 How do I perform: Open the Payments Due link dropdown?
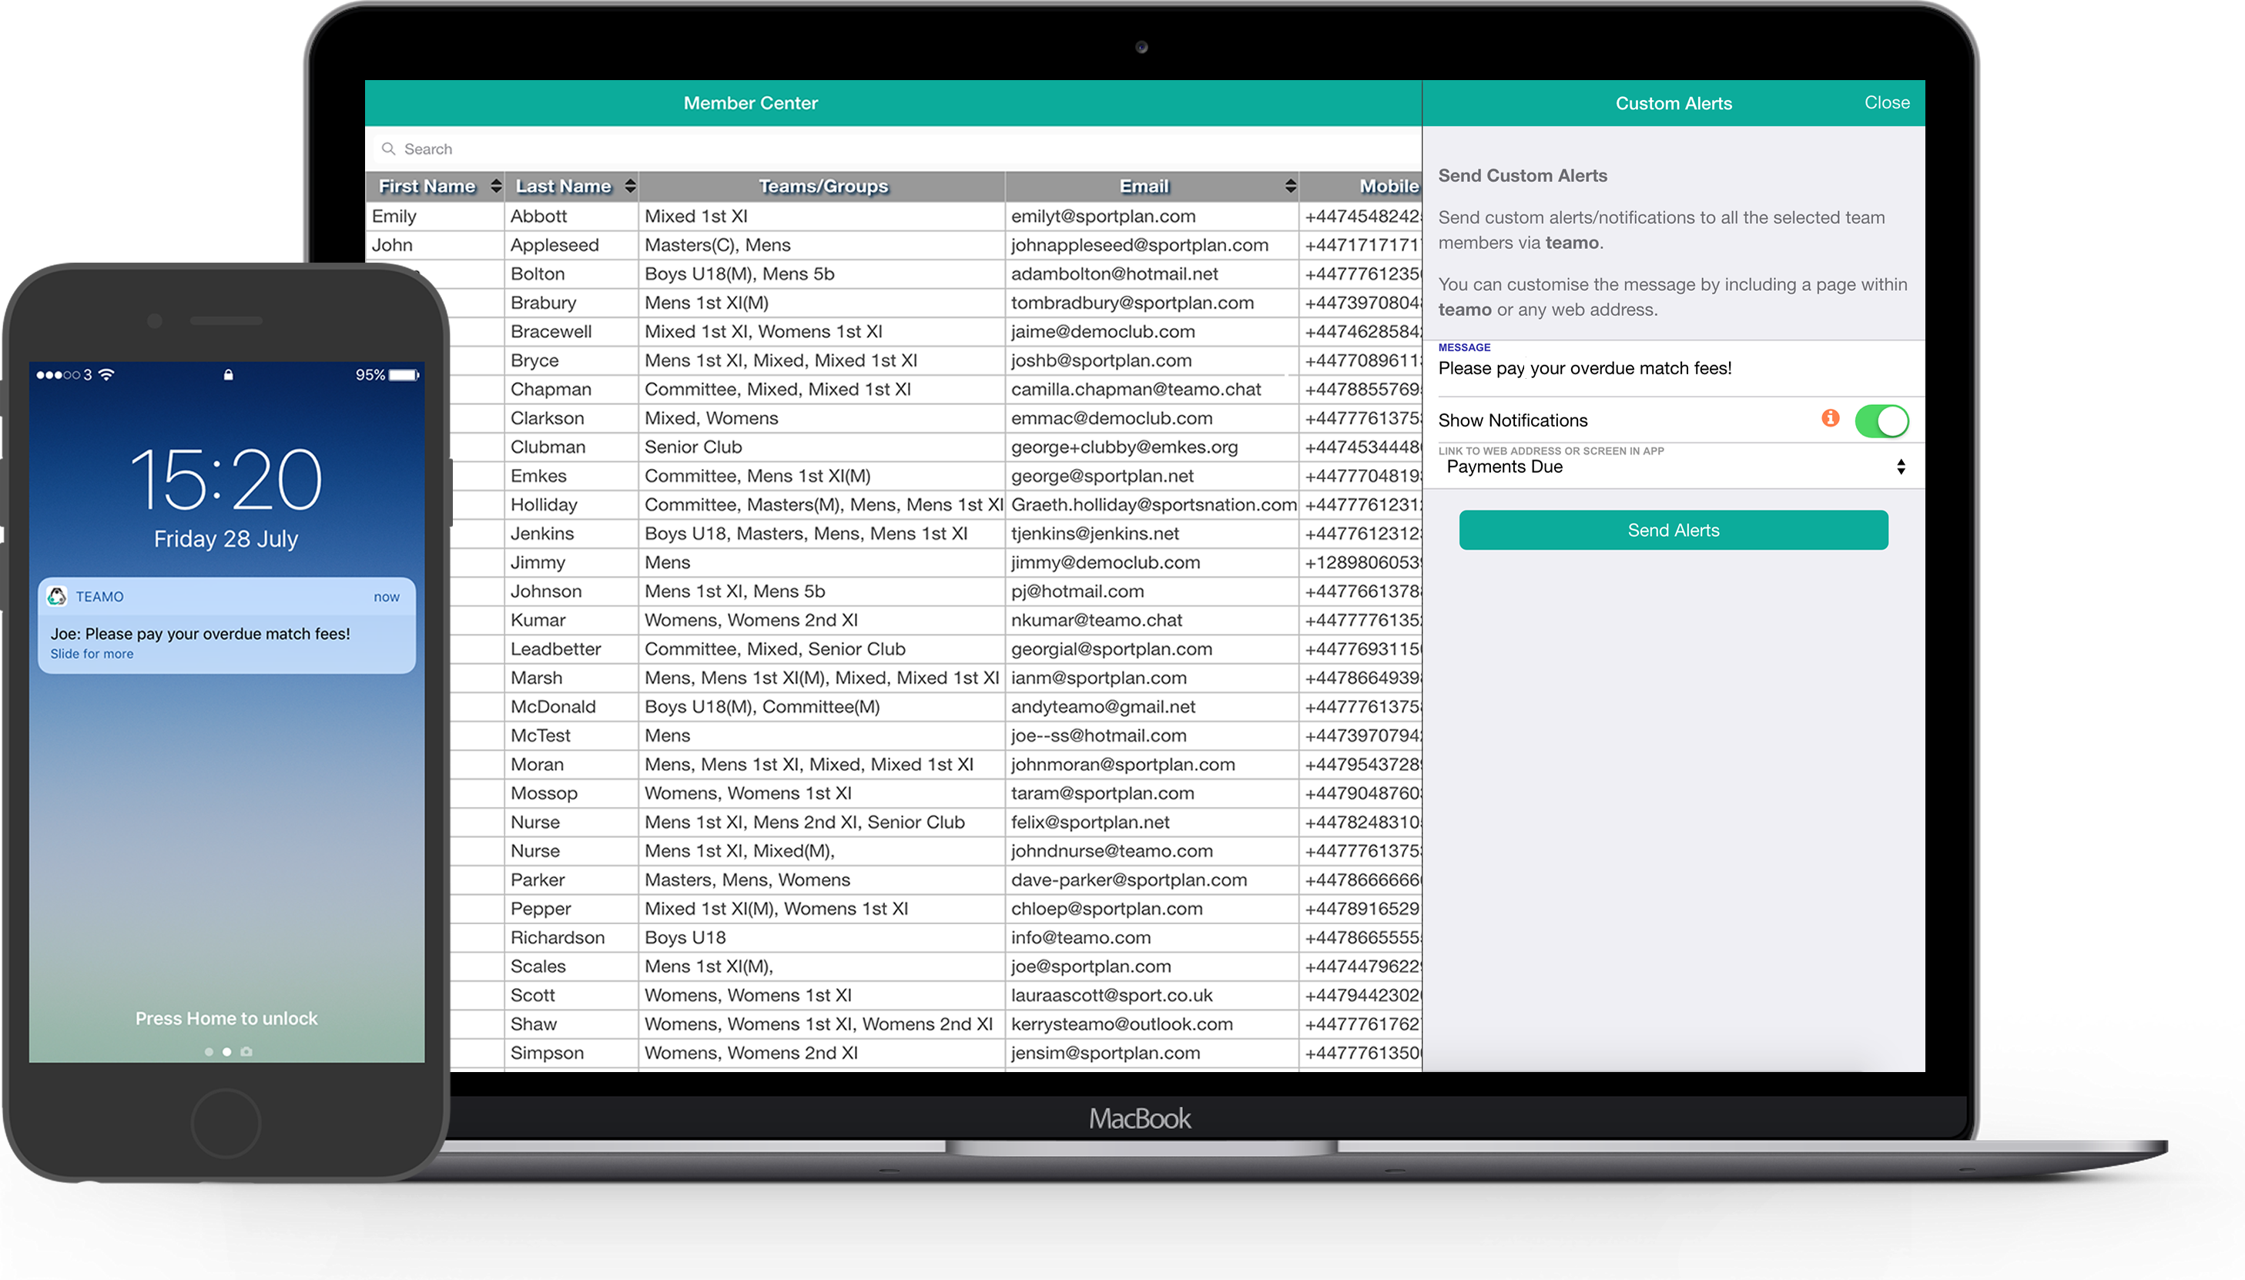[1673, 467]
